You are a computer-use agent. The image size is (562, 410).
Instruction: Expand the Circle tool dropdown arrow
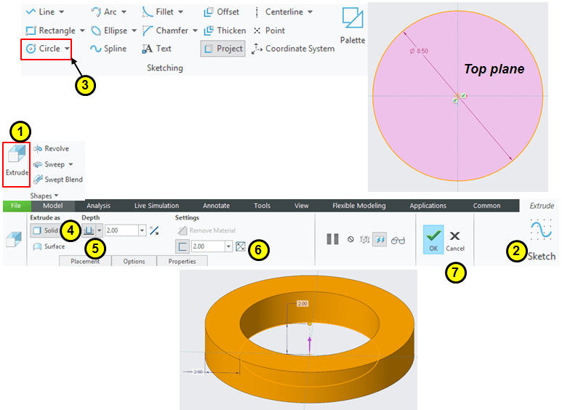68,49
